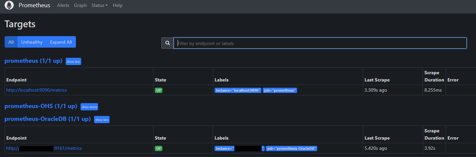The image size is (476, 157).
Task: Click the Expand All button
Action: click(61, 42)
